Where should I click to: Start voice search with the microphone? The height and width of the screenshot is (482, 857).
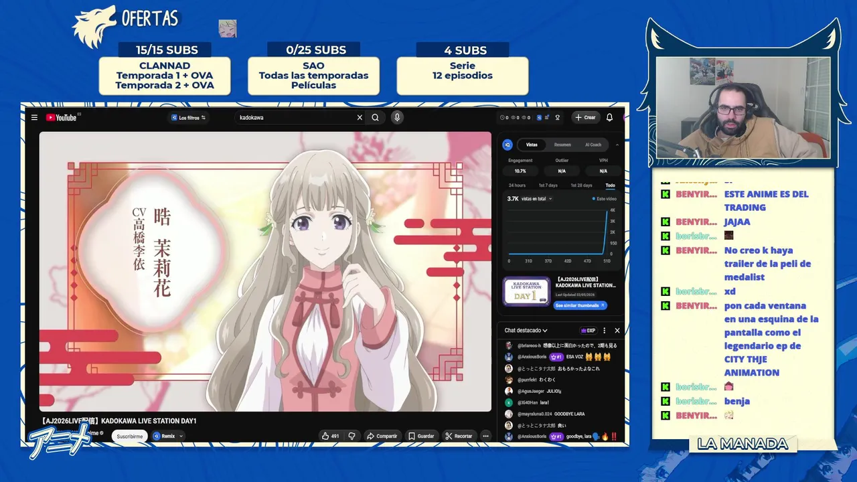coord(397,117)
